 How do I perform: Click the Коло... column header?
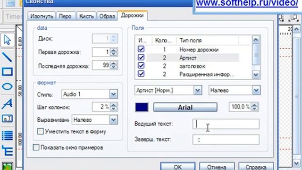pos(164,40)
